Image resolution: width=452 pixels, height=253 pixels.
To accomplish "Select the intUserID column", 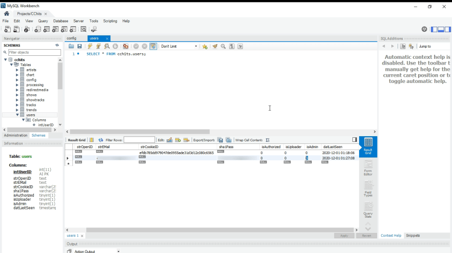I will (46, 125).
